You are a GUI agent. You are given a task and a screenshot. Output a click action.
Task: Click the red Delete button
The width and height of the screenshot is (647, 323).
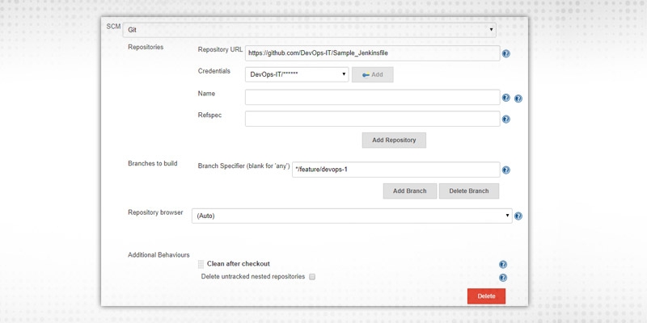click(x=486, y=296)
